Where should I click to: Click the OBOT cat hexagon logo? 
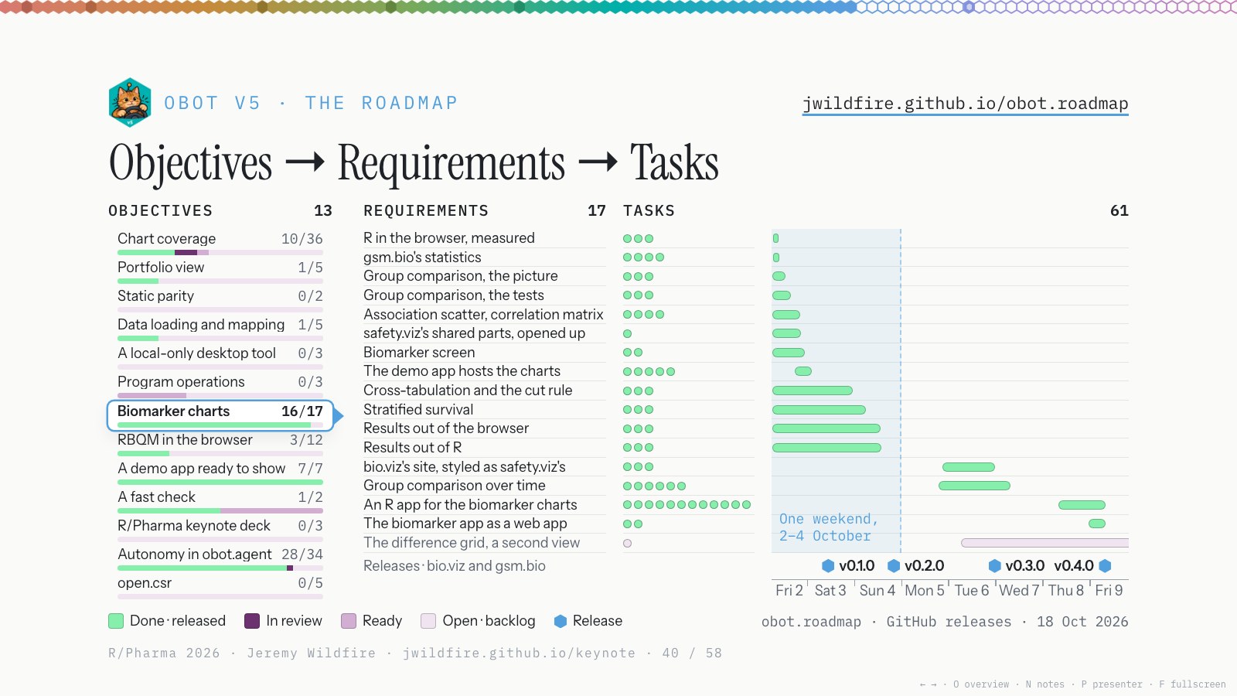pyautogui.click(x=130, y=102)
